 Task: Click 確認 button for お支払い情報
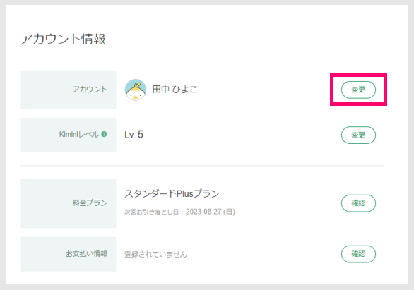(358, 254)
